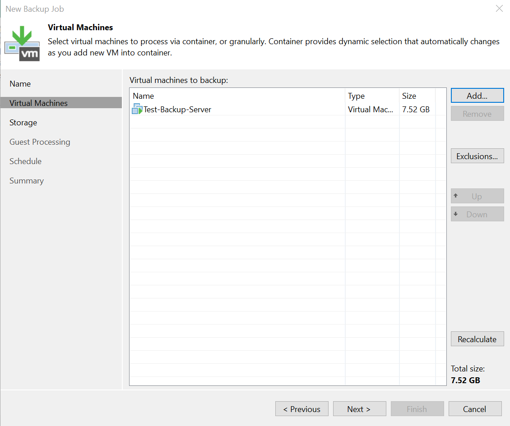
Task: Click the up arrow icon on Up button
Action: pos(456,196)
